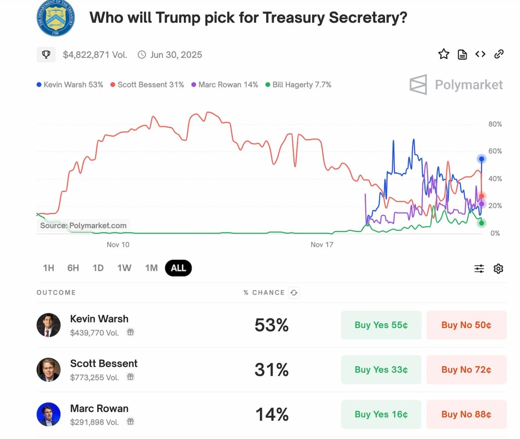Click Marc Rowan's profile photo
The image size is (520, 439).
pyautogui.click(x=49, y=414)
